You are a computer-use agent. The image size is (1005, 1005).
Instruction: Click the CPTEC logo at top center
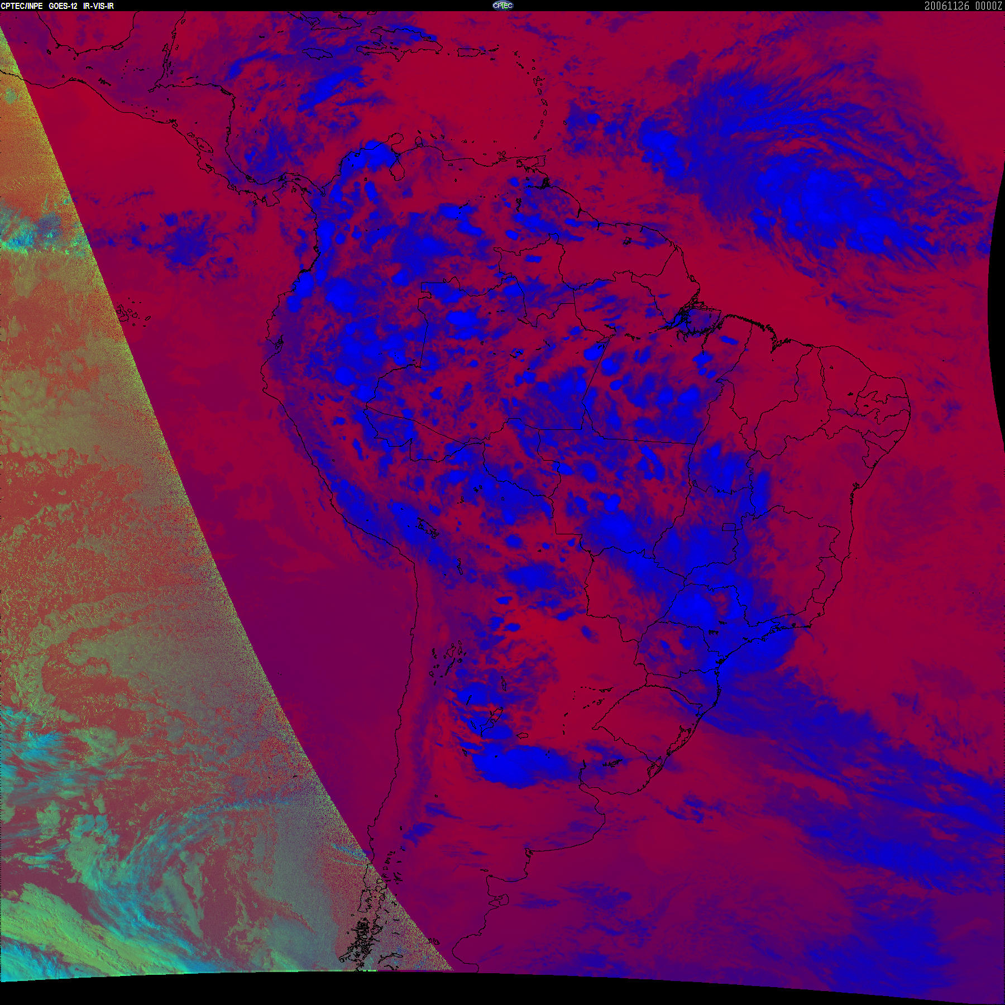click(502, 6)
